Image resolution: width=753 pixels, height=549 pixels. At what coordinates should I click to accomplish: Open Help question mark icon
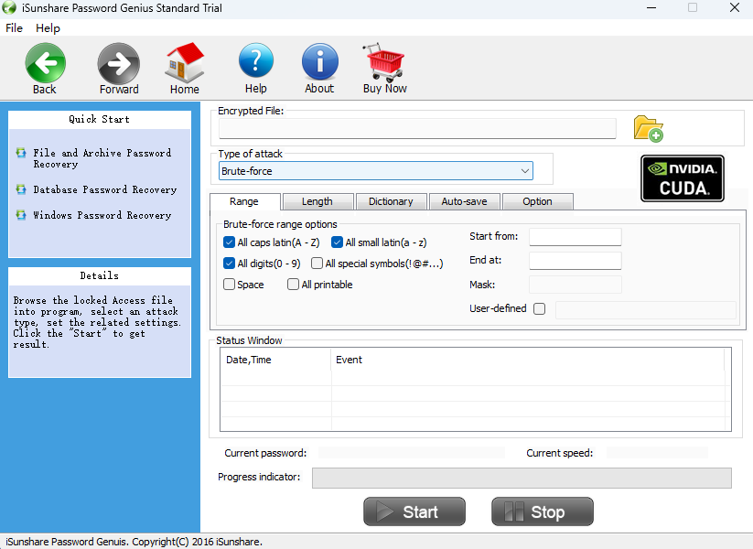[x=256, y=60]
